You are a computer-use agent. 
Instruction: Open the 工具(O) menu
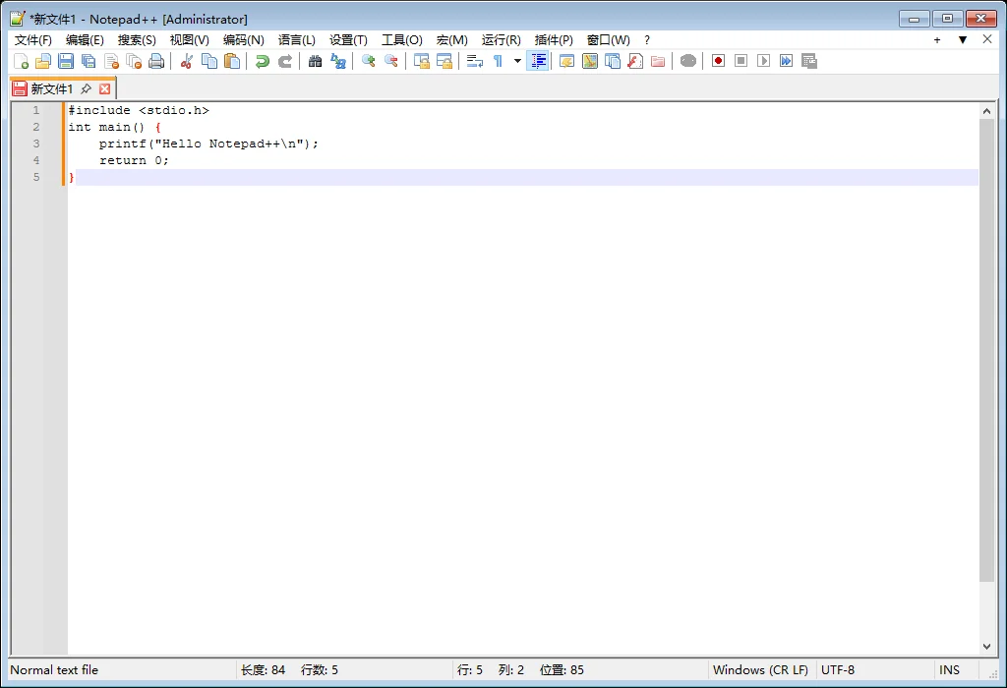(x=402, y=39)
